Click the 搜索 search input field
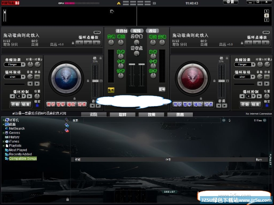 coord(152,120)
